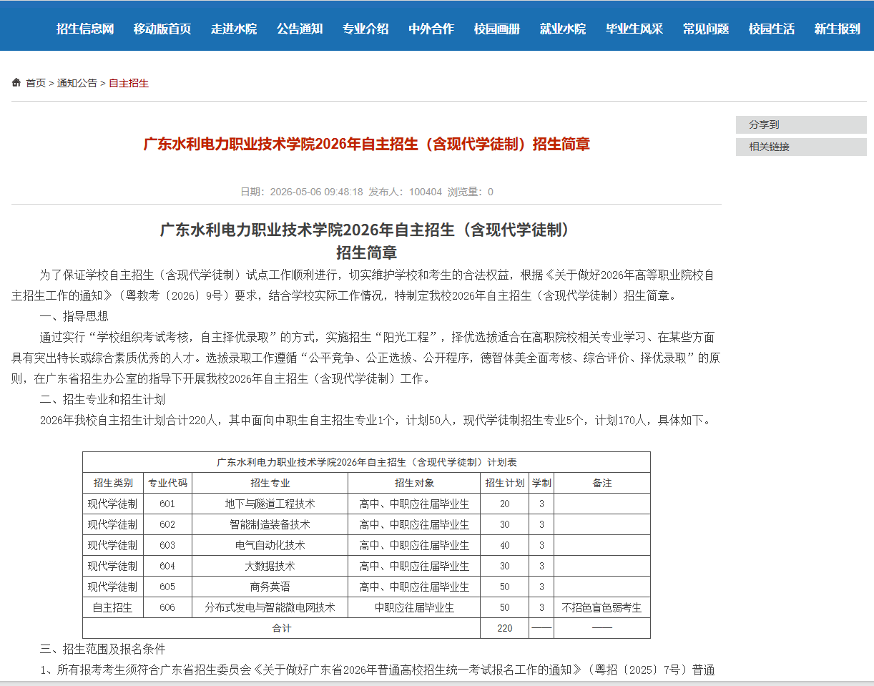Viewport: 874px width, 686px height.
Task: Click table cell with code 605
Action: [167, 587]
